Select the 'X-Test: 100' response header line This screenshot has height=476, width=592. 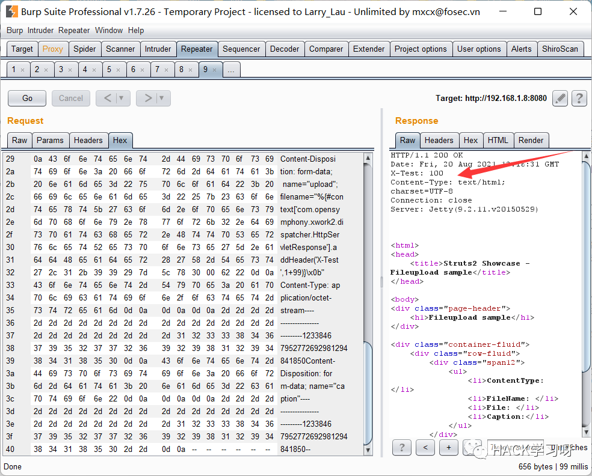[417, 173]
